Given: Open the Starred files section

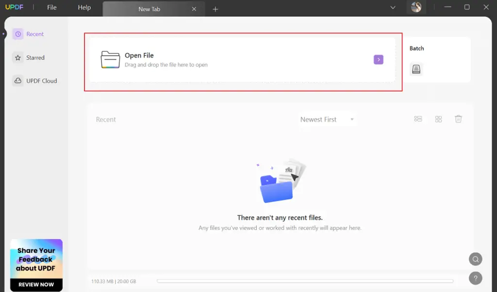Looking at the screenshot, I should click(x=29, y=58).
